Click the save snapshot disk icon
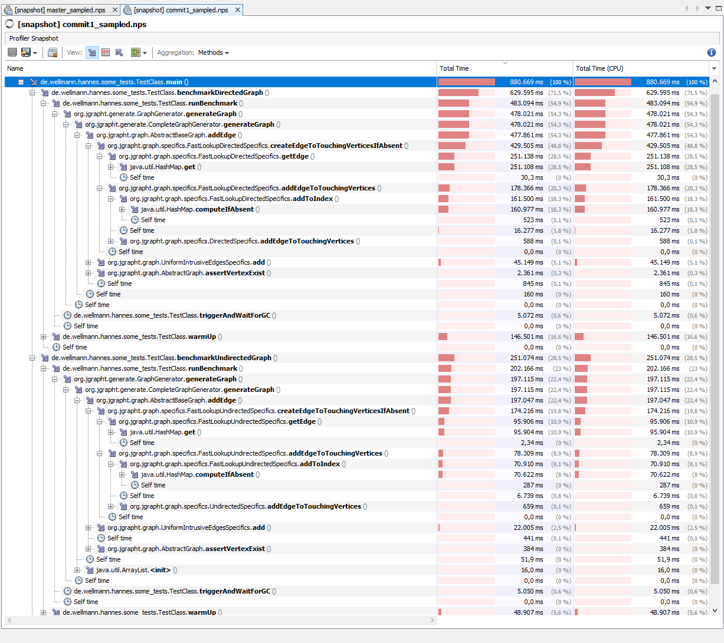724x643 pixels. [x=12, y=52]
